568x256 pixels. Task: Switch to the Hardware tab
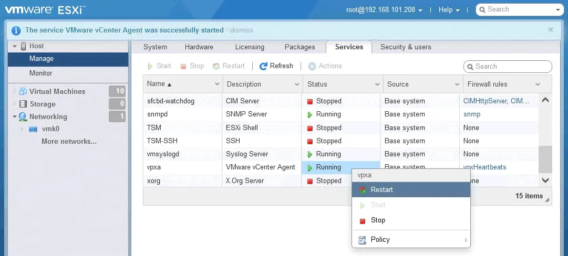(199, 47)
